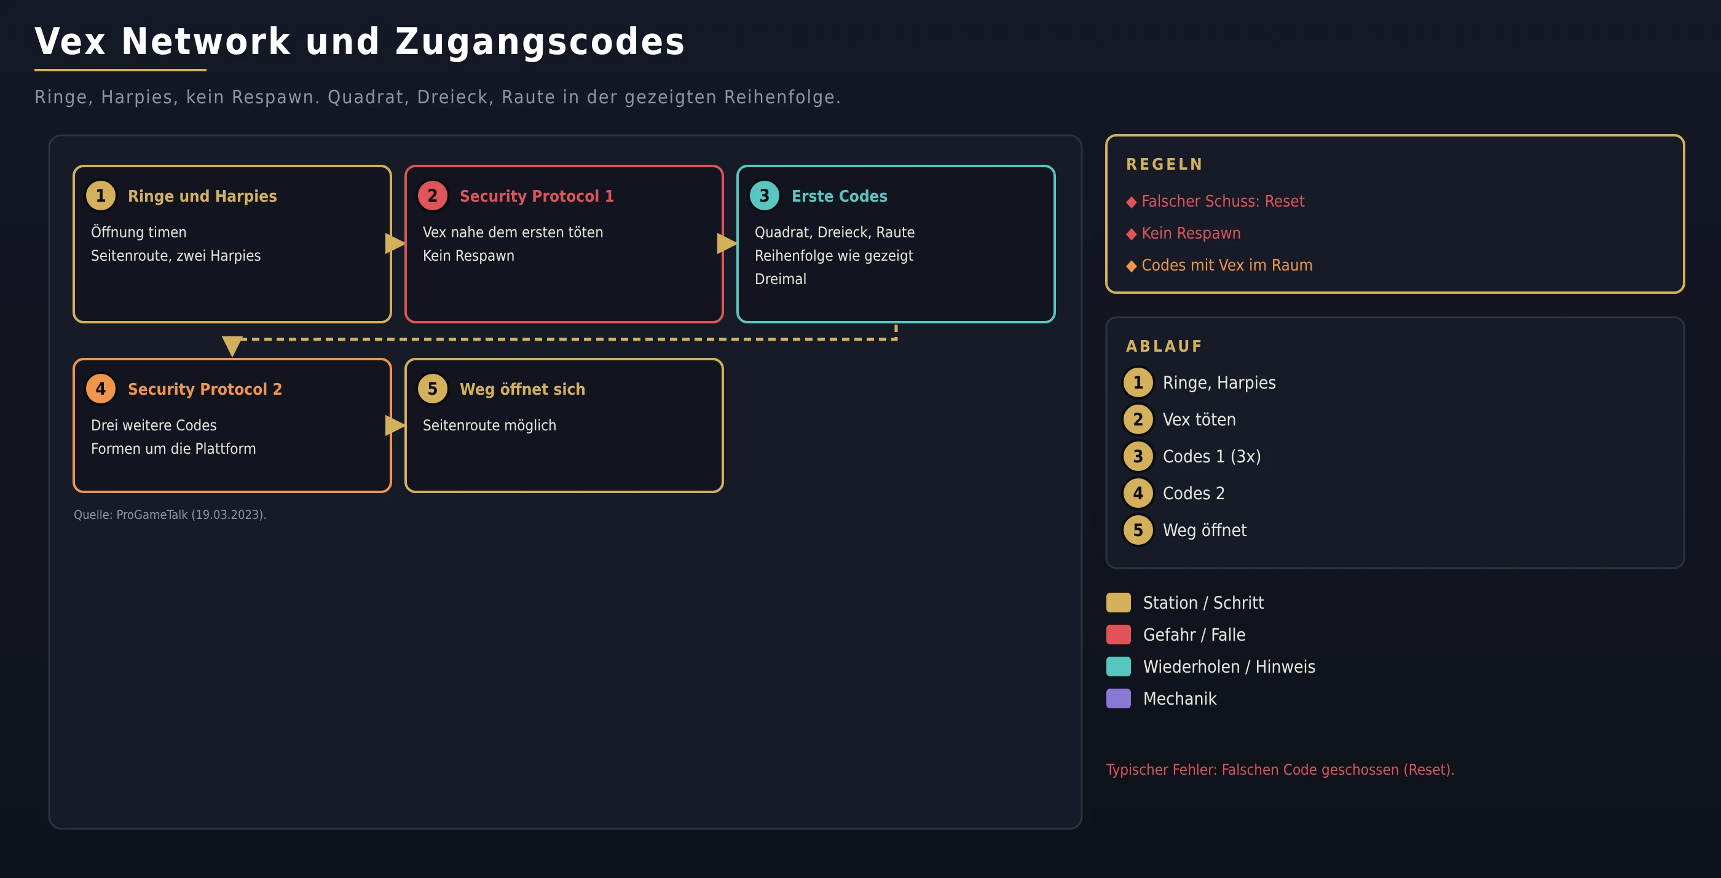The image size is (1721, 878).
Task: Select the number 2 circle beside Vex töten
Action: (1138, 419)
